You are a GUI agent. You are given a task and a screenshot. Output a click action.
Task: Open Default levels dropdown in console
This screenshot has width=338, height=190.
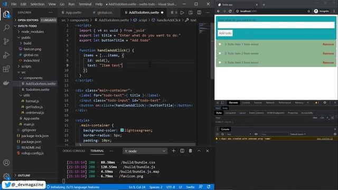tap(298, 134)
